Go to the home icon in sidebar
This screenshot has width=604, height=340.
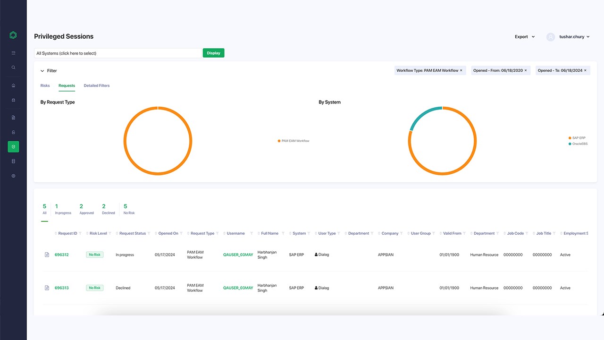coord(13,85)
